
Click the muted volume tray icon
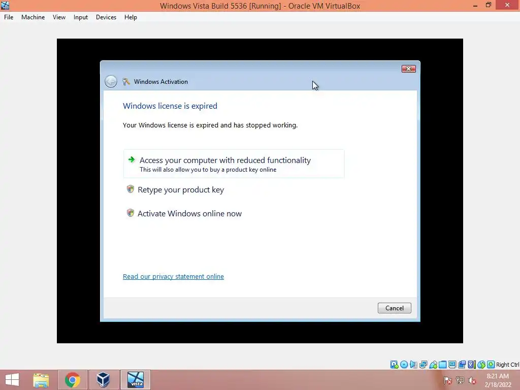[x=472, y=380]
